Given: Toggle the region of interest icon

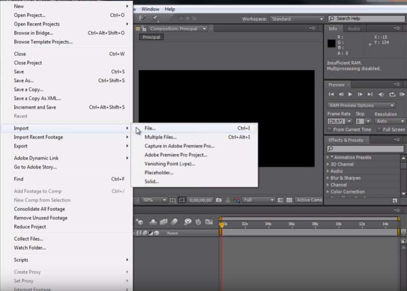Looking at the screenshot, I should (182, 200).
